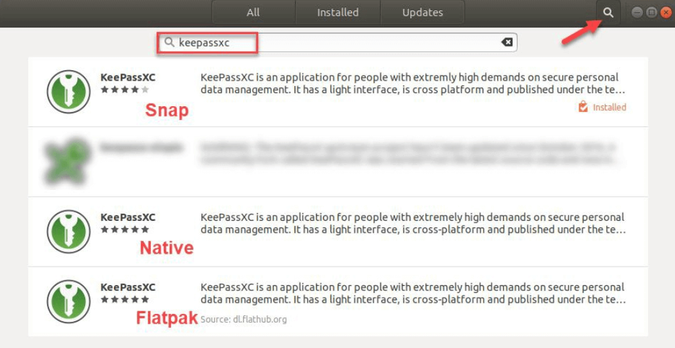Select the Native KeePassXC title
This screenshot has width=675, height=348.
click(128, 217)
